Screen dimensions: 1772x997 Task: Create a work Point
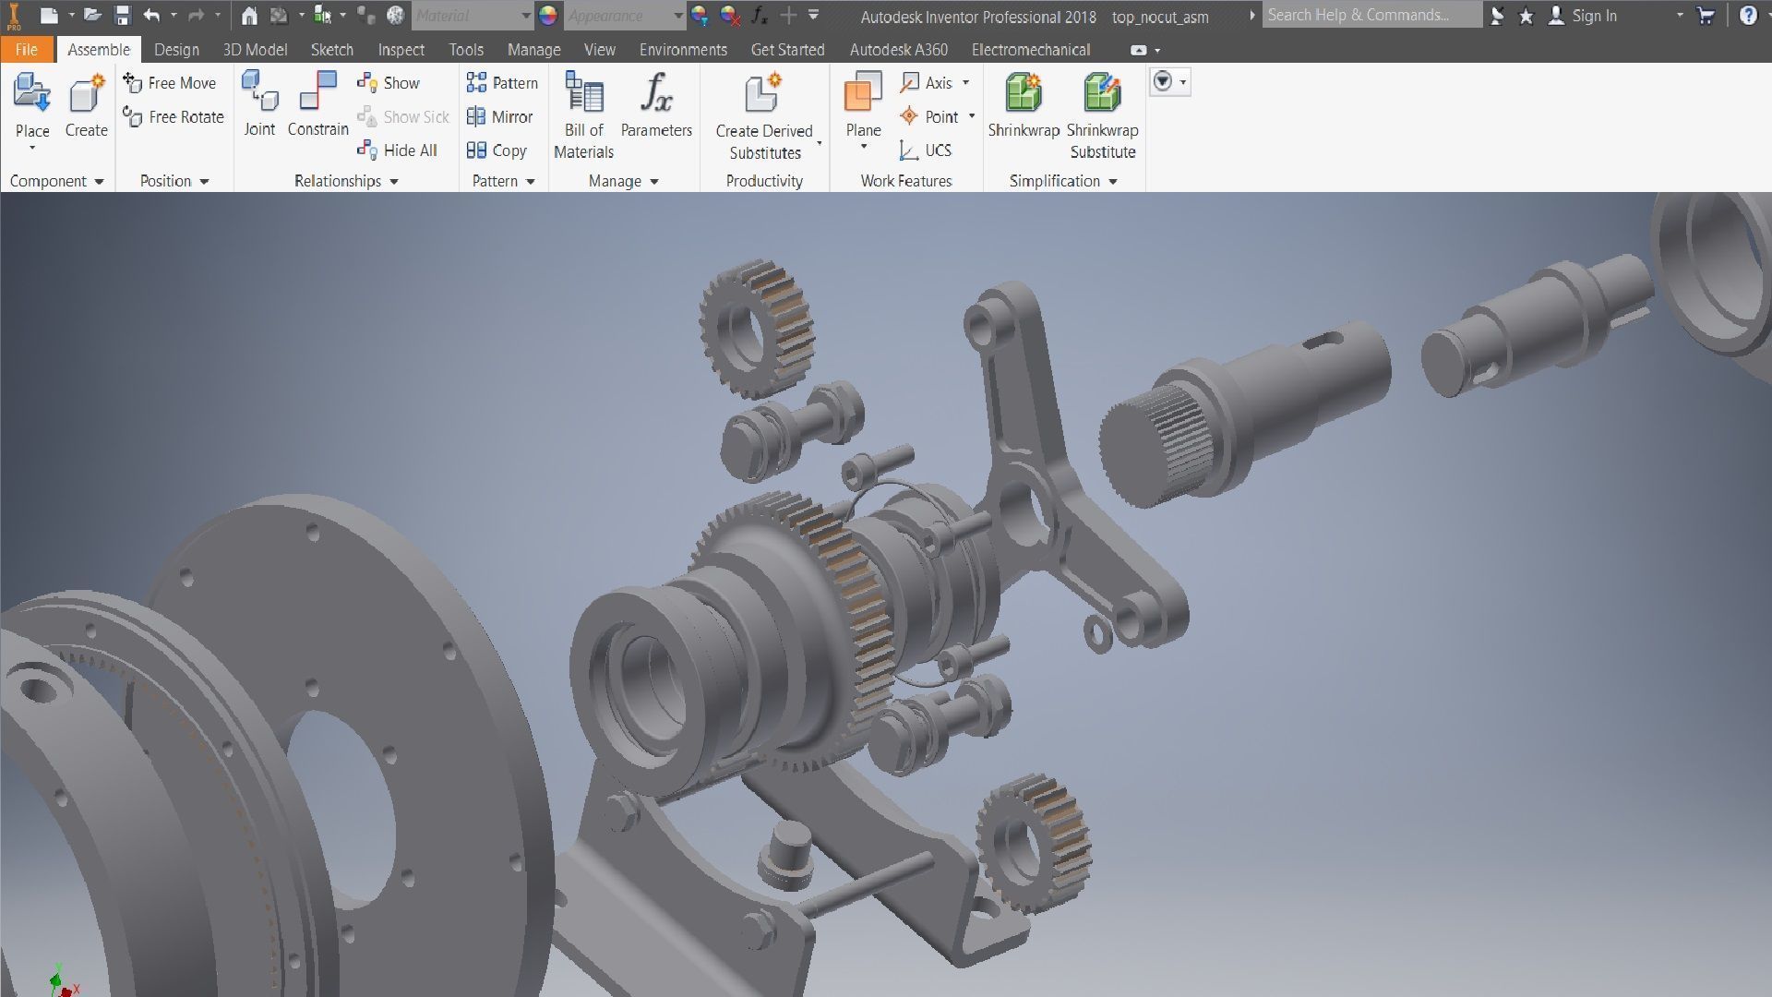929,117
